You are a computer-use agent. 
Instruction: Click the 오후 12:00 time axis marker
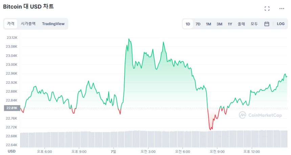[x=251, y=152]
